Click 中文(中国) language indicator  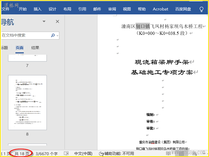(83, 154)
